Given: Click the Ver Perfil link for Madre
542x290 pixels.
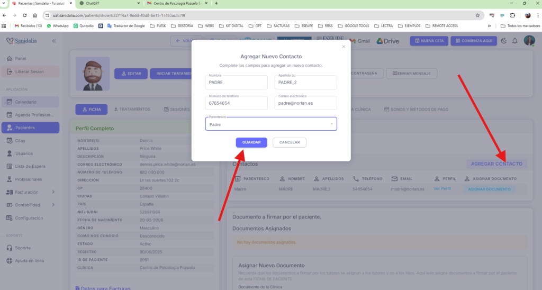Looking at the screenshot, I should pyautogui.click(x=442, y=189).
